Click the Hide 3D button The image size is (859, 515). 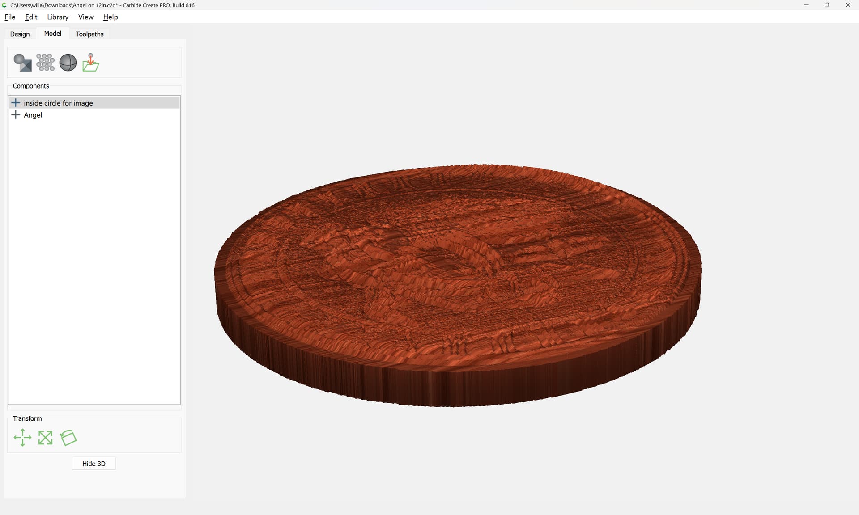94,464
